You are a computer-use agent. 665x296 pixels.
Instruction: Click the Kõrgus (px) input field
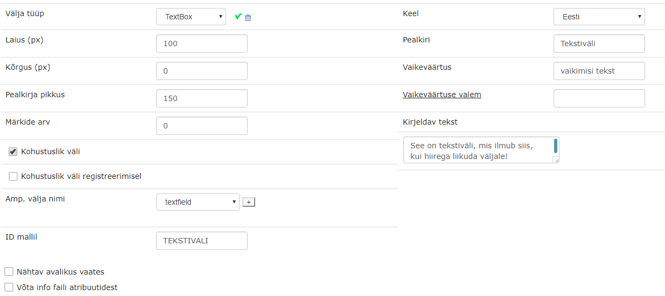(202, 71)
